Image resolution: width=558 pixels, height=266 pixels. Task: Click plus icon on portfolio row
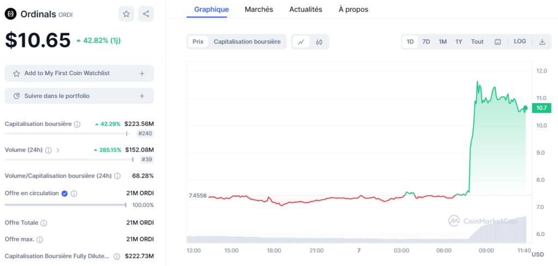tap(142, 96)
